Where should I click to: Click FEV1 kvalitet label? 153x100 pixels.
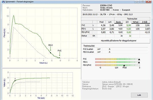pyautogui.click(x=88, y=52)
